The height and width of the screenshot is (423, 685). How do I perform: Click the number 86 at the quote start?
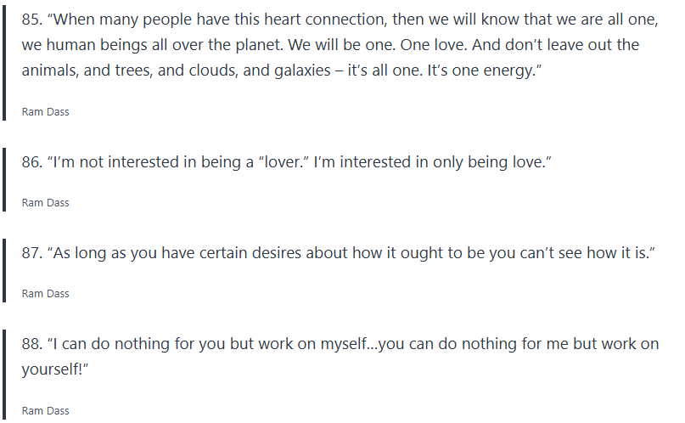pos(31,161)
